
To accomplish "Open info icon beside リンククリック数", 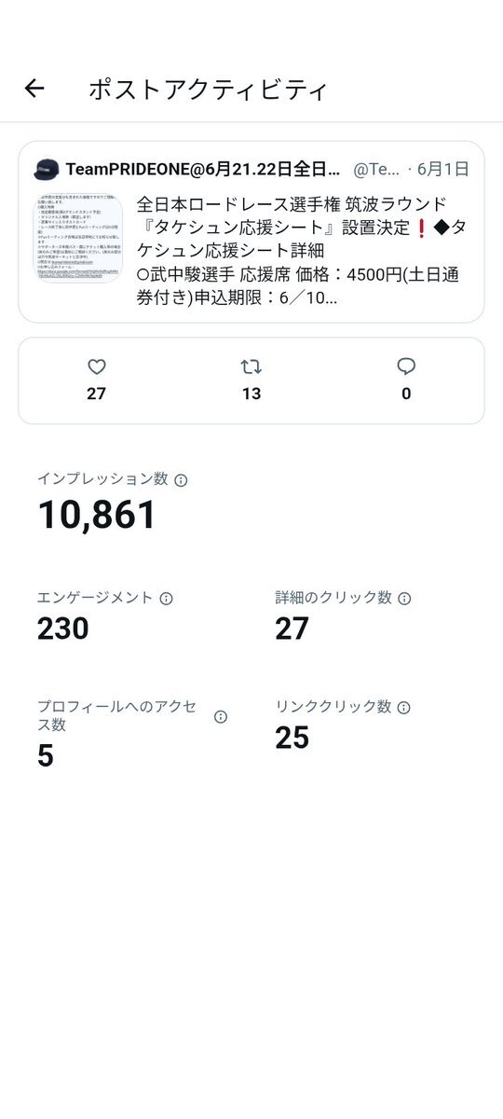I will pos(403,708).
